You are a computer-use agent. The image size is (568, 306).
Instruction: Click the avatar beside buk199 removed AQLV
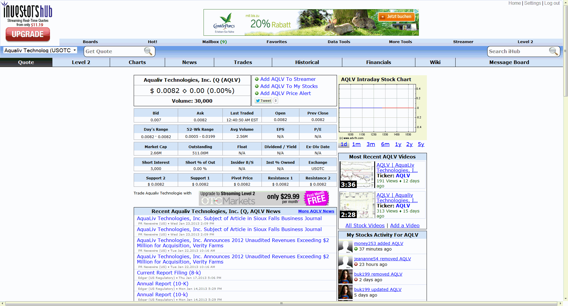pos(345,277)
